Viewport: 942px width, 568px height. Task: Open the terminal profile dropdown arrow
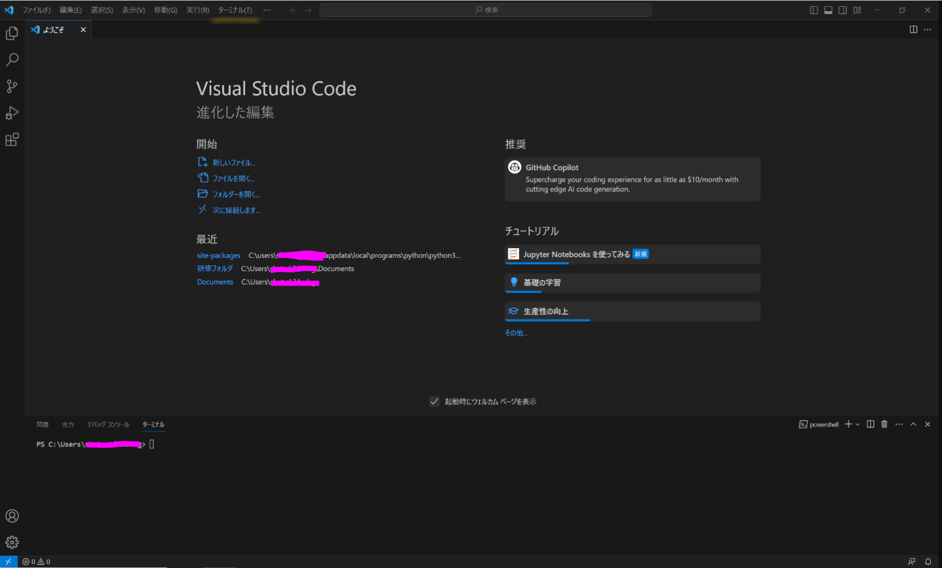[859, 424]
